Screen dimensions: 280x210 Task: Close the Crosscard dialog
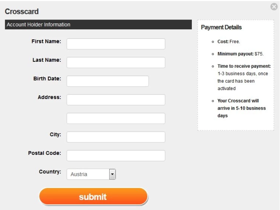[275, 7]
